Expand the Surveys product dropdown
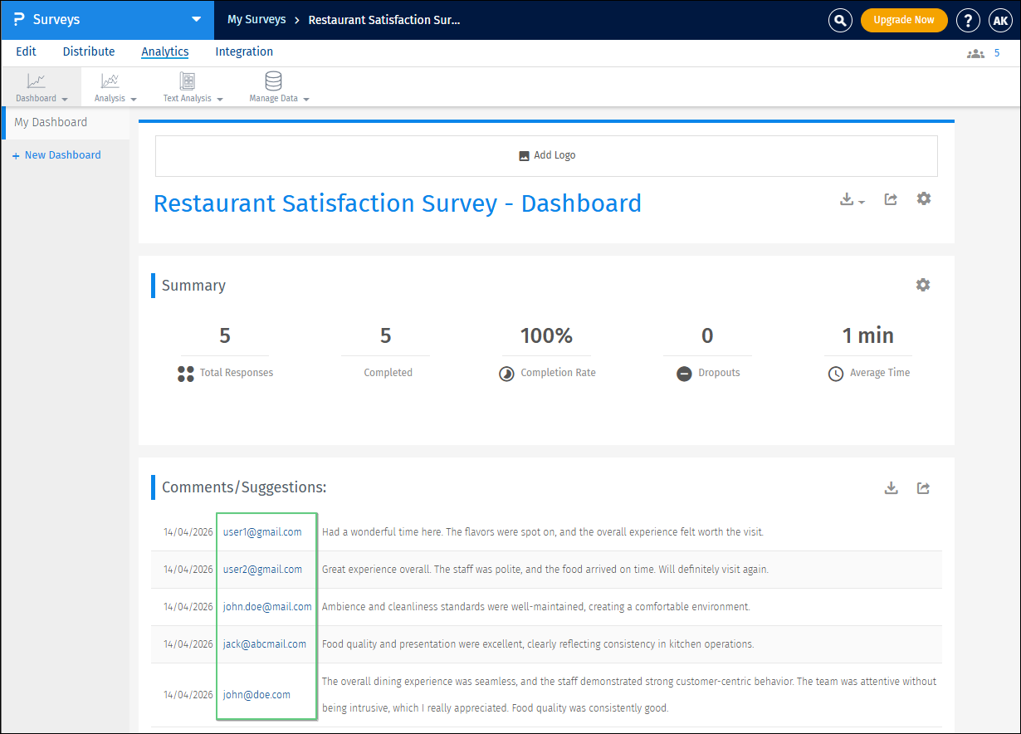The height and width of the screenshot is (734, 1021). [196, 19]
